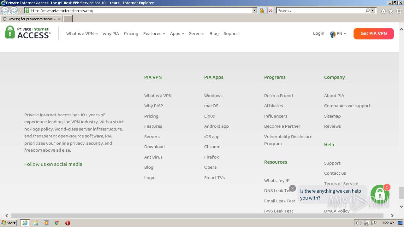Screen dimensions: 404x227
Task: Open Favorites star icon
Action: coord(391,11)
